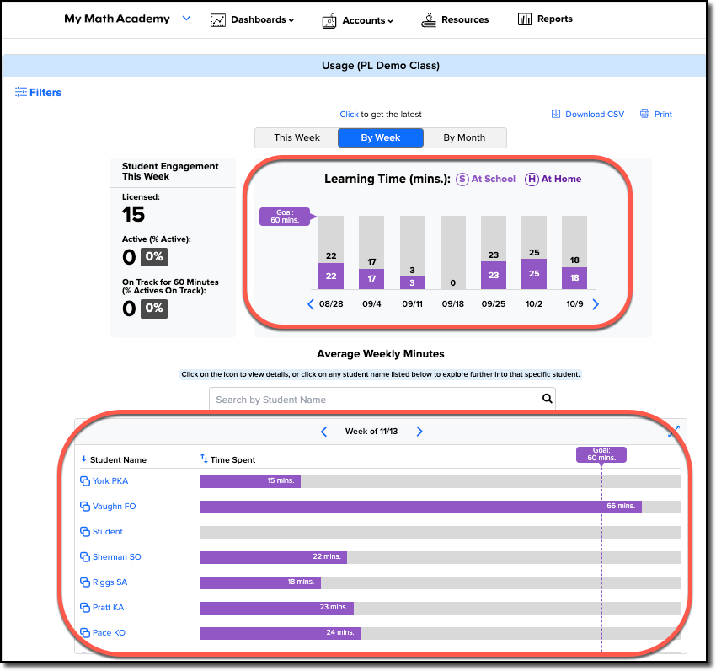Click the 08/28 bar showing 22 minutes
This screenshot has width=716, height=671.
331,276
